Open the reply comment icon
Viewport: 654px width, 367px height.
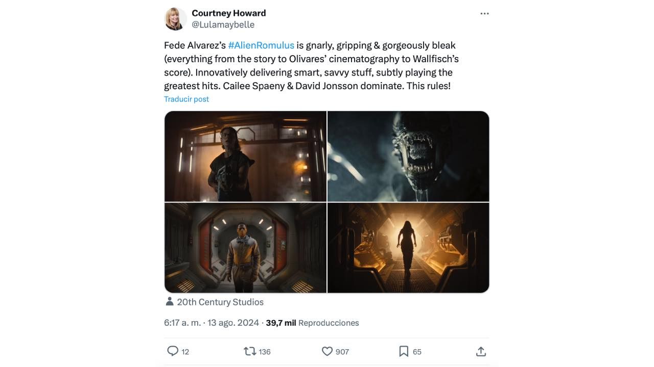point(173,351)
